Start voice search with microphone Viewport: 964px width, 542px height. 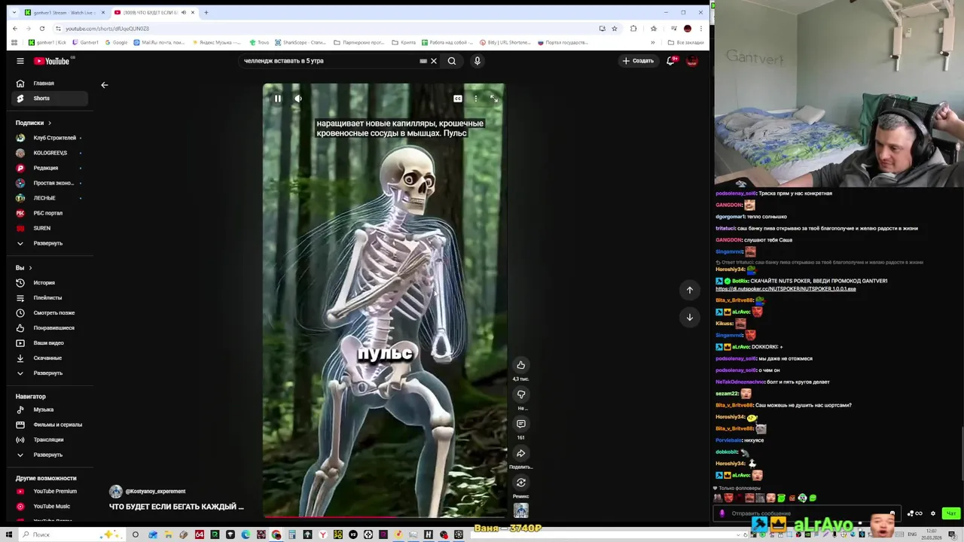coord(477,61)
